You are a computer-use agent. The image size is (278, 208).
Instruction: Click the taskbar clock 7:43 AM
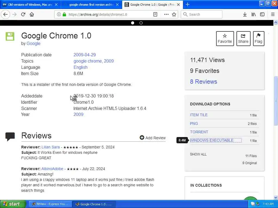[x=268, y=204]
